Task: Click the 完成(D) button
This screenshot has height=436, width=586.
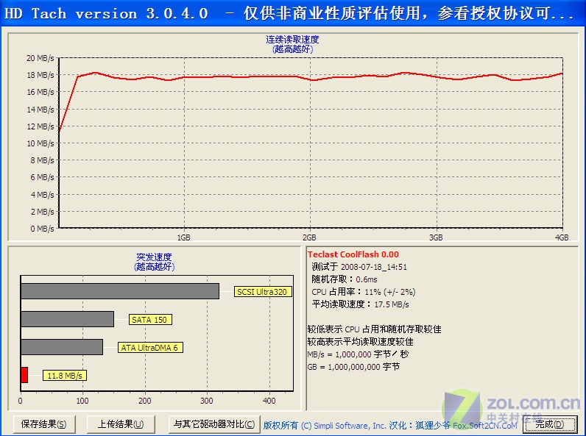Action: 549,424
